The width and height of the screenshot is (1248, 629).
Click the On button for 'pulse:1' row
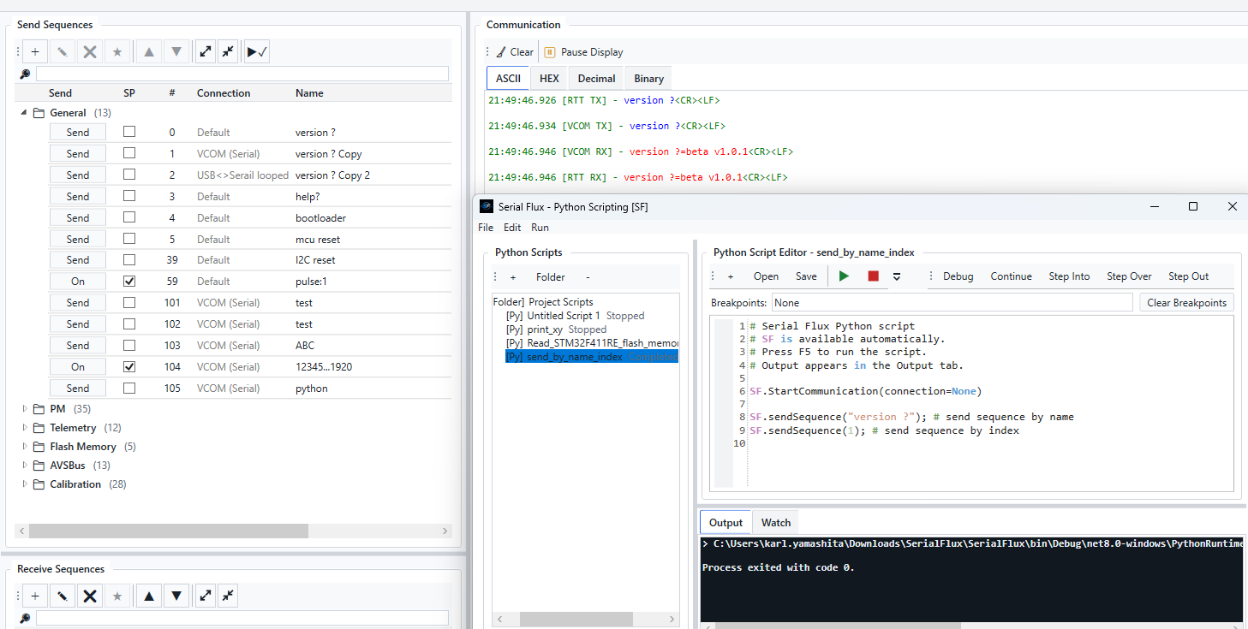point(78,281)
